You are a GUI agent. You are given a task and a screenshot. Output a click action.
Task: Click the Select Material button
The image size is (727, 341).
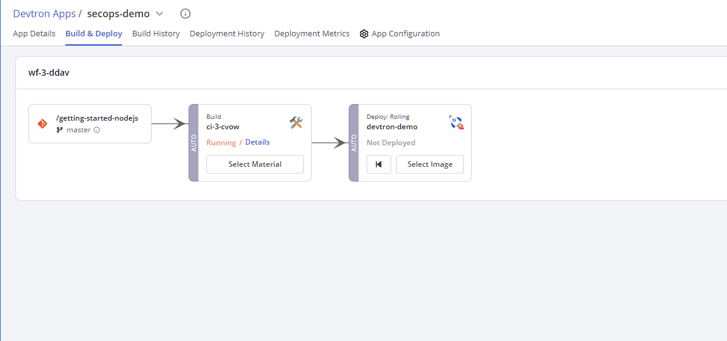tap(255, 164)
